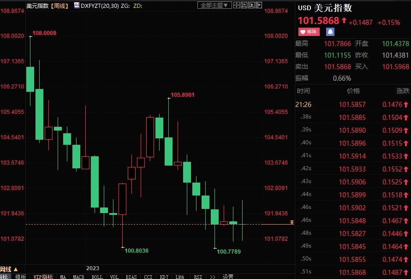This screenshot has height=279, width=411.
Task: Click the crosshair cursor icon
Action: [237, 5]
